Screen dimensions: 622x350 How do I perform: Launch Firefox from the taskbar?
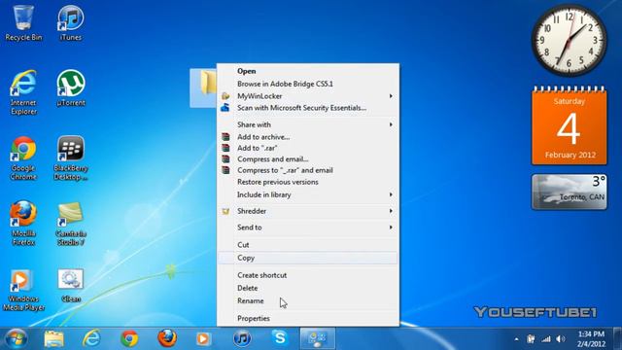pos(167,339)
